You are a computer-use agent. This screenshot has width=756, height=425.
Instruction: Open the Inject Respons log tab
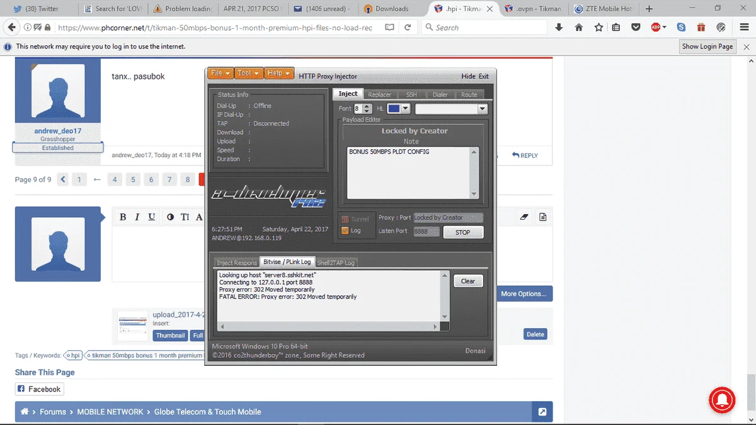[x=237, y=263]
